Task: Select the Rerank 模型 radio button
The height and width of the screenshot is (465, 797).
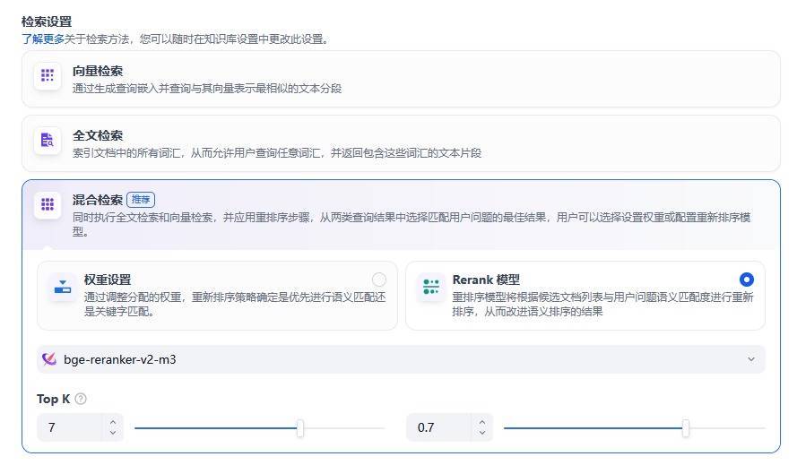Action: pyautogui.click(x=746, y=280)
